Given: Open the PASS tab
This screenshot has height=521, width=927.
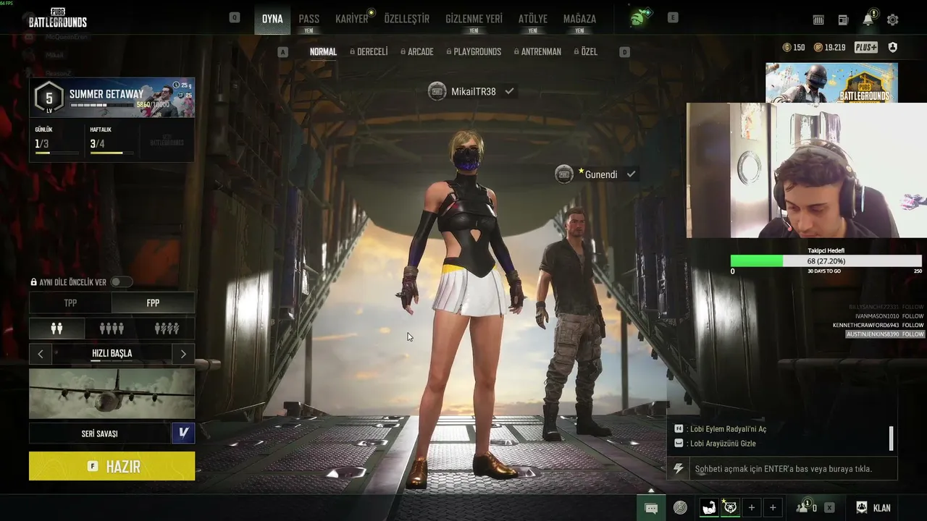Looking at the screenshot, I should (309, 19).
